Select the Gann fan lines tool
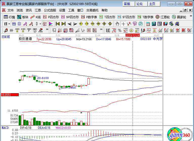194x141 pixels. click(x=60, y=30)
